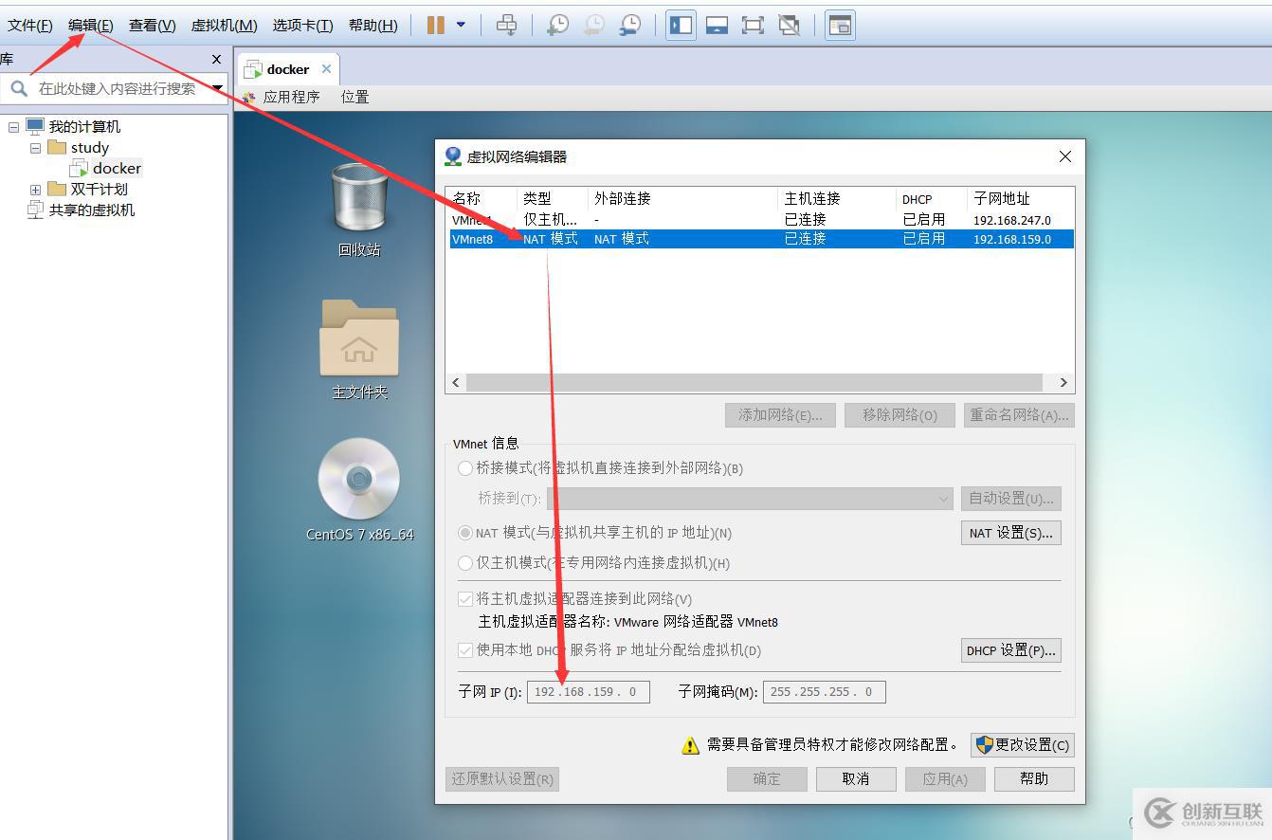Enter full screen mode icon
The width and height of the screenshot is (1272, 840).
click(753, 26)
